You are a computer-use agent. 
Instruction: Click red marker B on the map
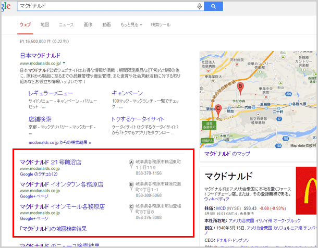click(240, 89)
